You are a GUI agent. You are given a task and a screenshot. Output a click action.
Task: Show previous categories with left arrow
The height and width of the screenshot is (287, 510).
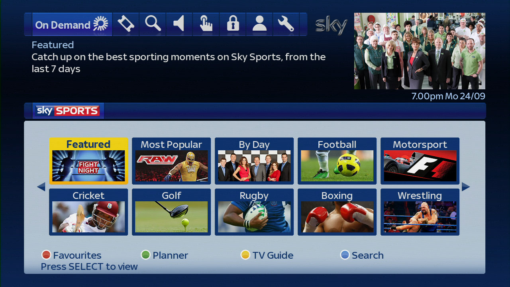[41, 187]
